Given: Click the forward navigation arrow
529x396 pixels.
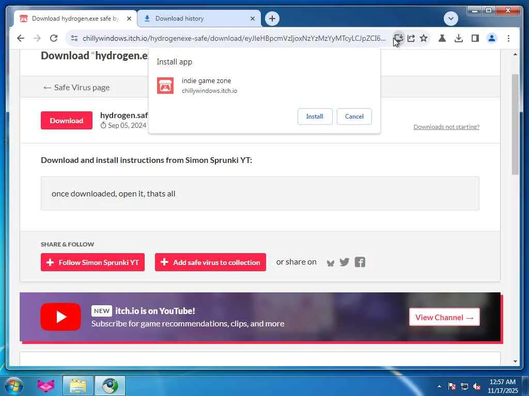Looking at the screenshot, I should tap(37, 38).
